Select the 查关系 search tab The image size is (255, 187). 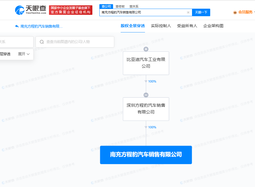[134, 6]
